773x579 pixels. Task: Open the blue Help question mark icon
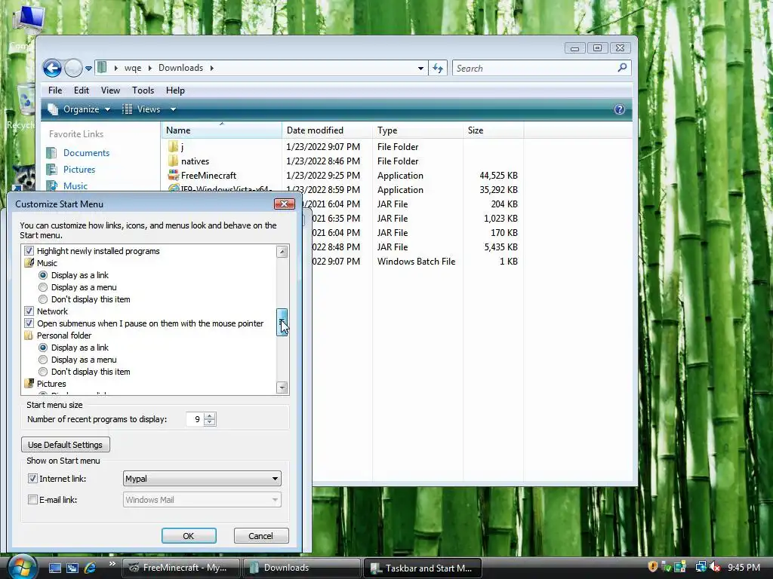pyautogui.click(x=620, y=109)
